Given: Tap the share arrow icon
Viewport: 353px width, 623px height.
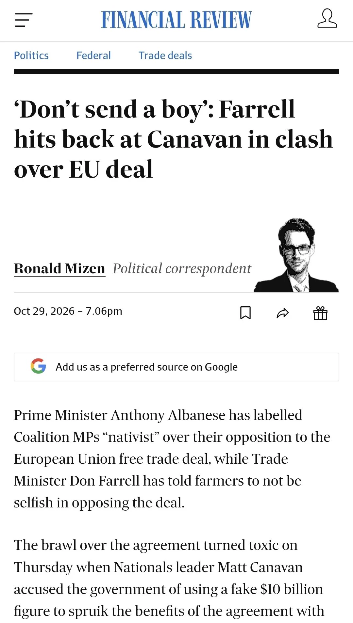Looking at the screenshot, I should (283, 313).
